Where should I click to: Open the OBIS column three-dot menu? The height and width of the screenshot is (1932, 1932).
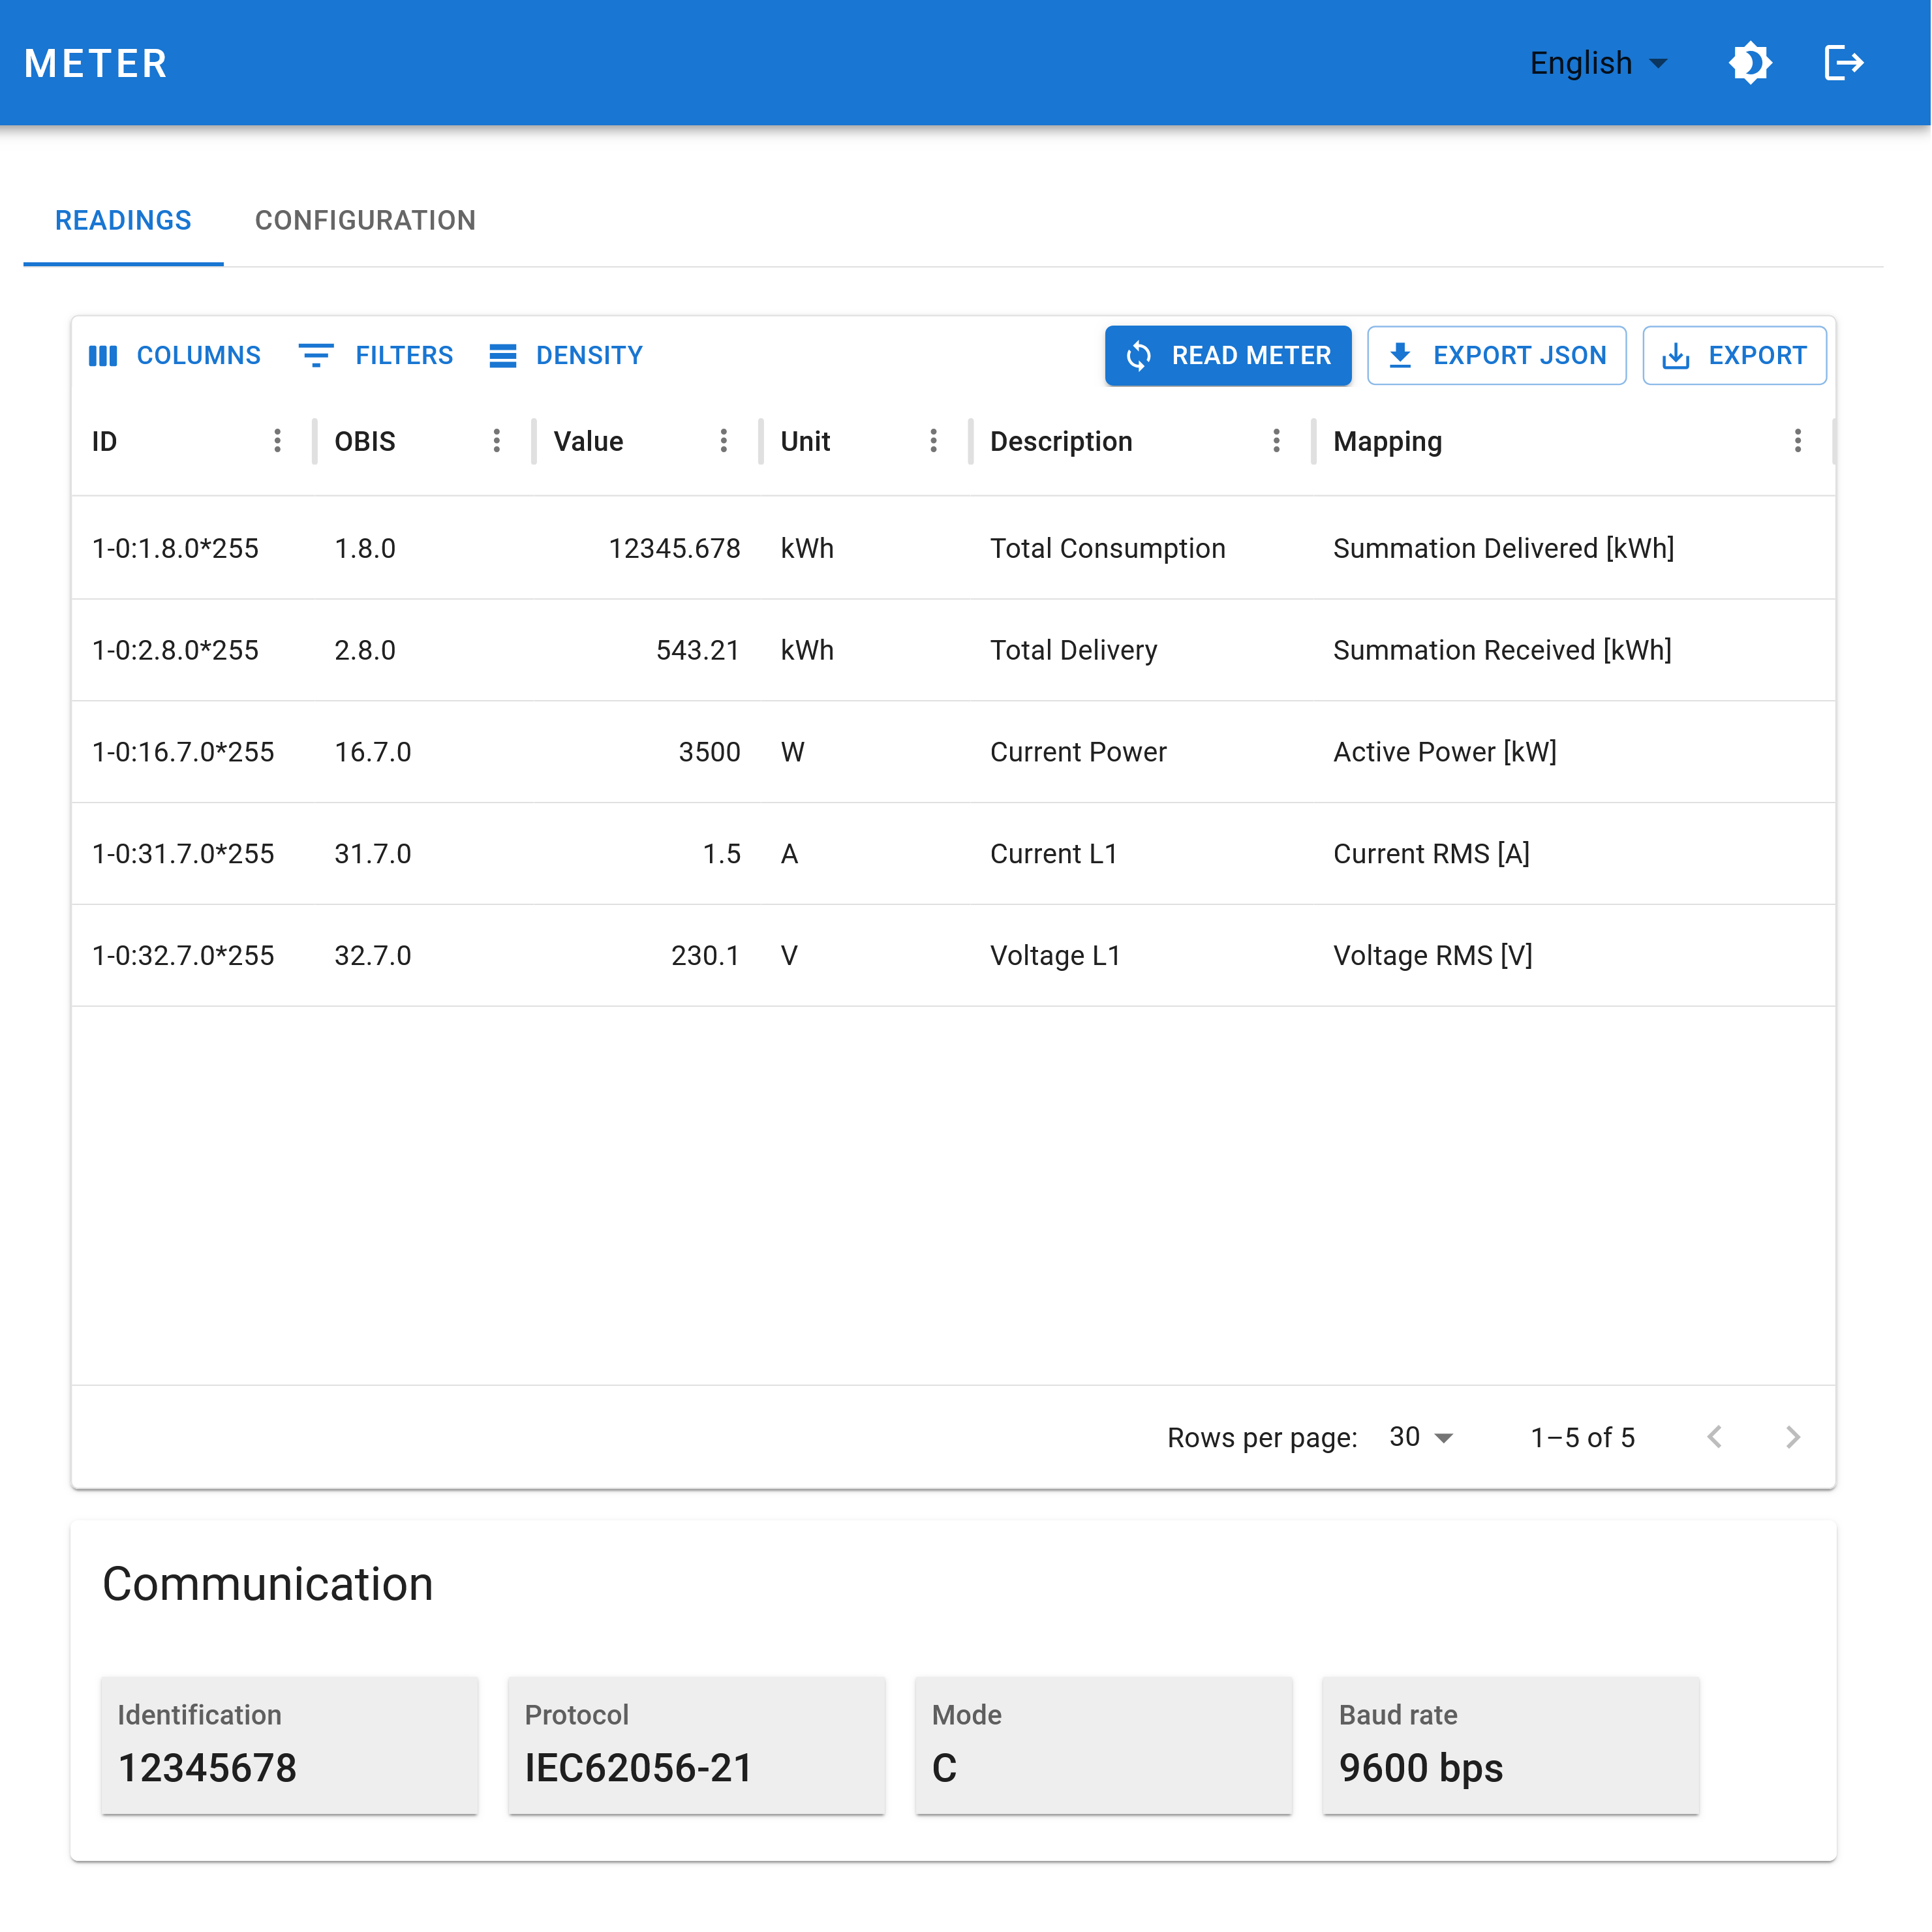pyautogui.click(x=496, y=441)
